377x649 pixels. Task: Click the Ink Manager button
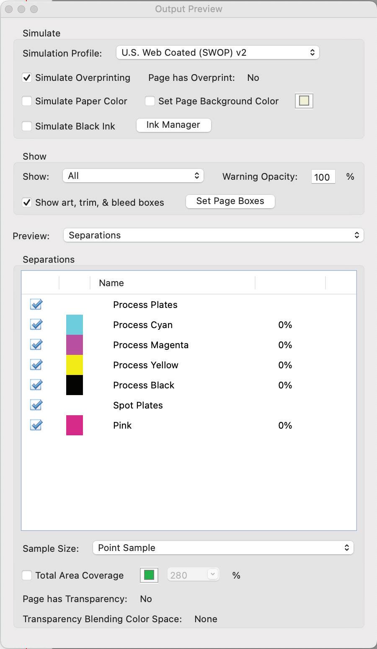[173, 125]
